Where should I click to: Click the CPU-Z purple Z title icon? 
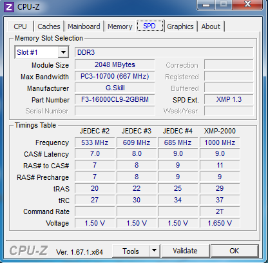[9, 6]
